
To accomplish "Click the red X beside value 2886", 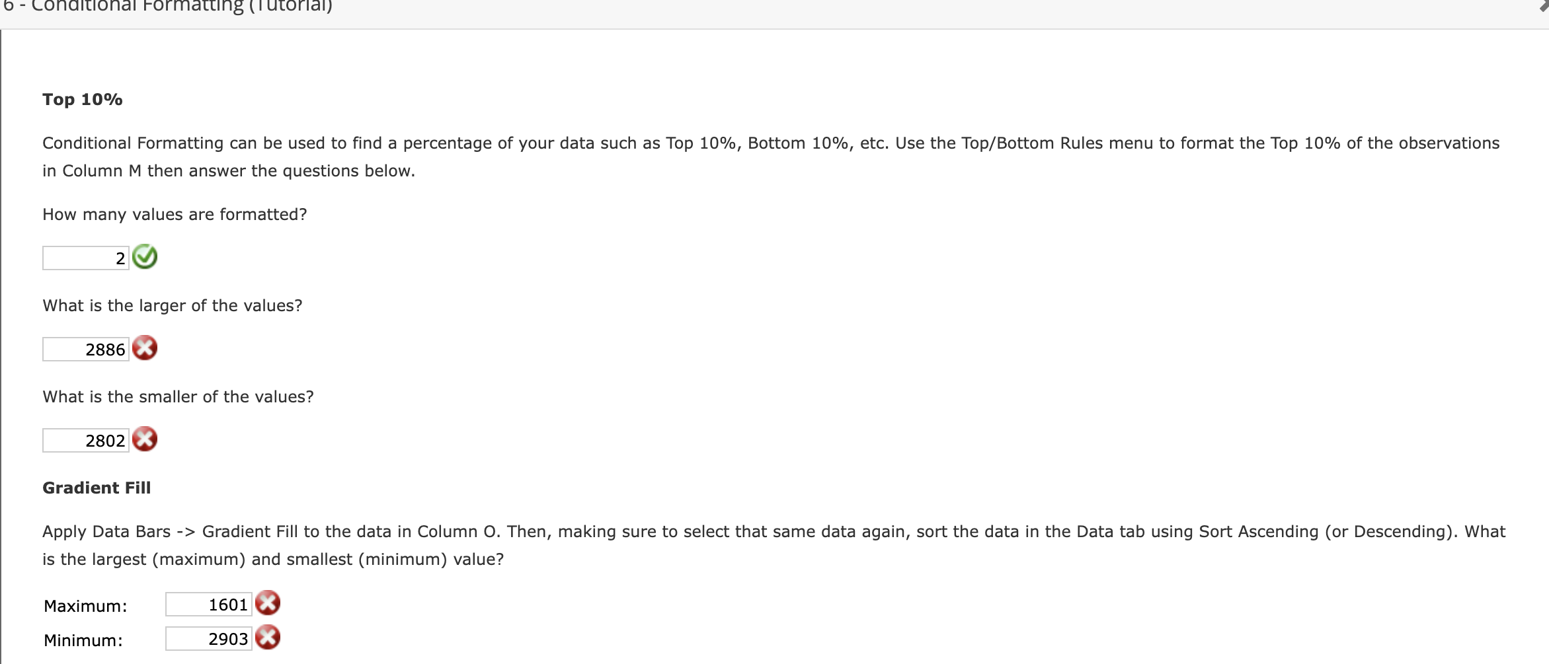I will [145, 347].
